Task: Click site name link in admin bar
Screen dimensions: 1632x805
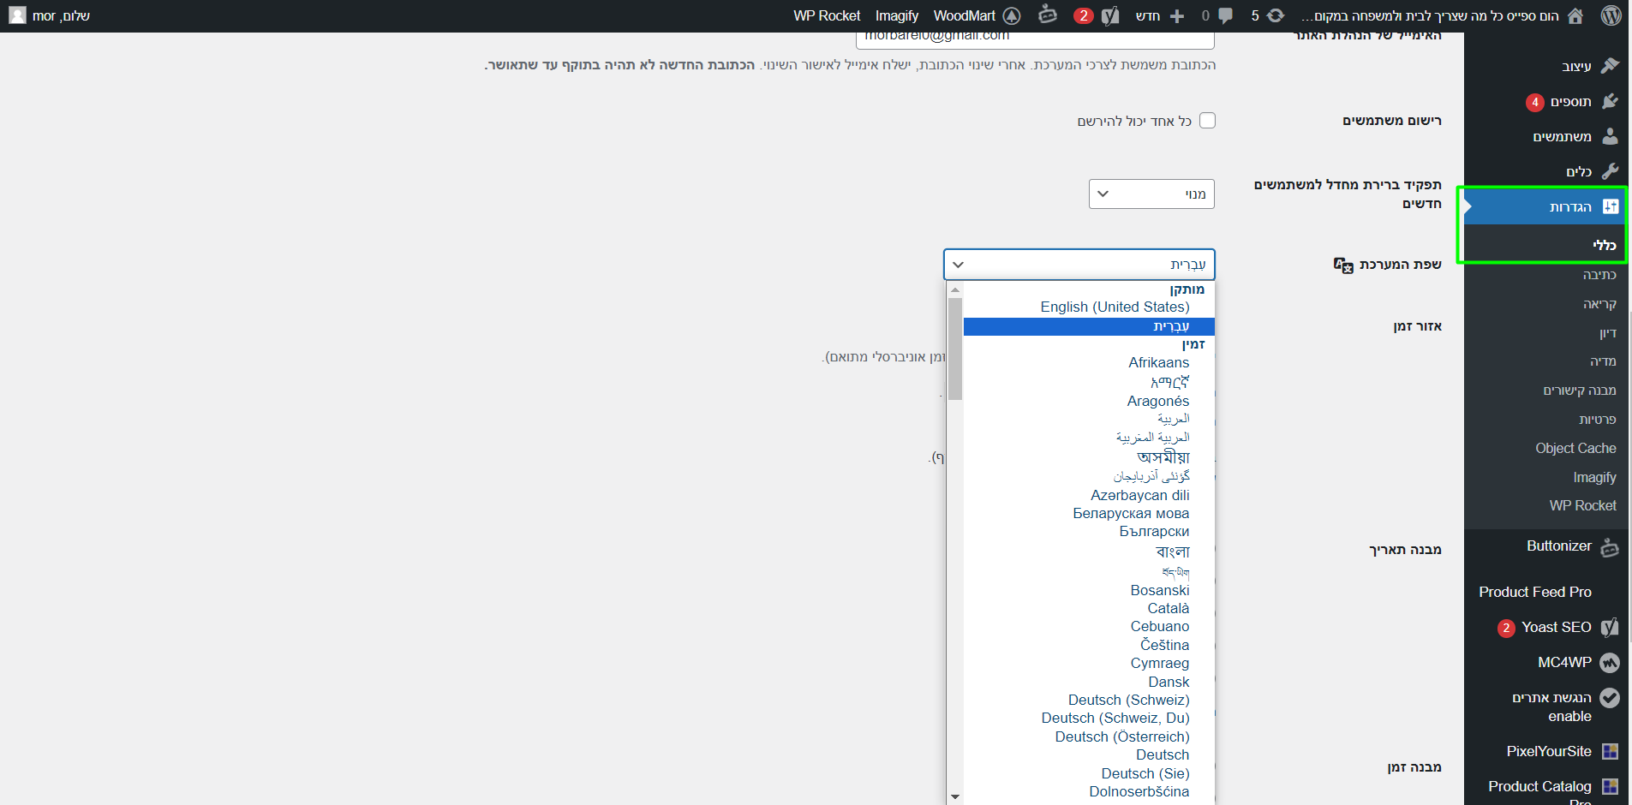Action: pos(1430,16)
